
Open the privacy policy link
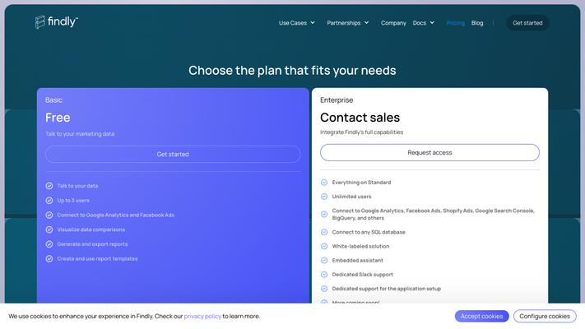(202, 316)
